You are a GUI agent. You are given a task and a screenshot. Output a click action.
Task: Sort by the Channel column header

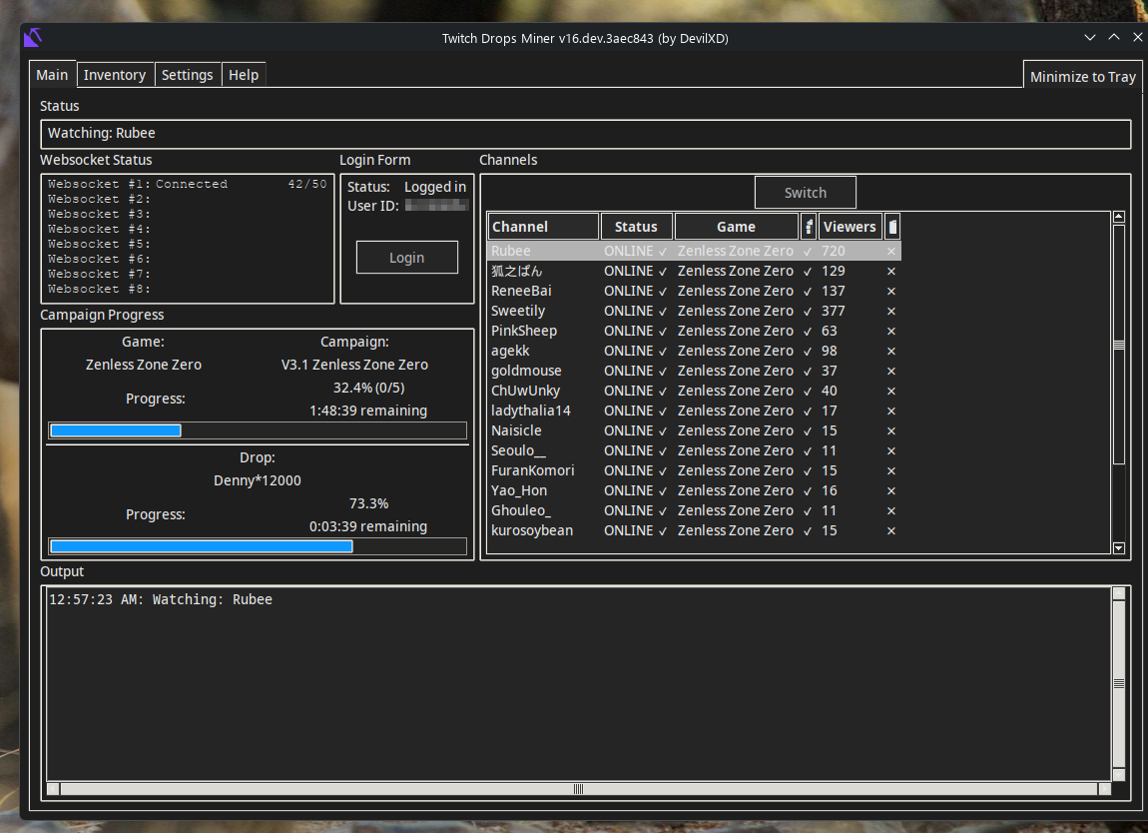(542, 227)
